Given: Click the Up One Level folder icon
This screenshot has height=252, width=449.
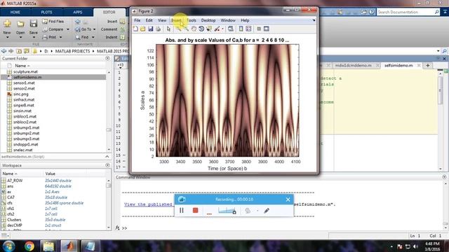Looking at the screenshot, I should pyautogui.click(x=19, y=51).
